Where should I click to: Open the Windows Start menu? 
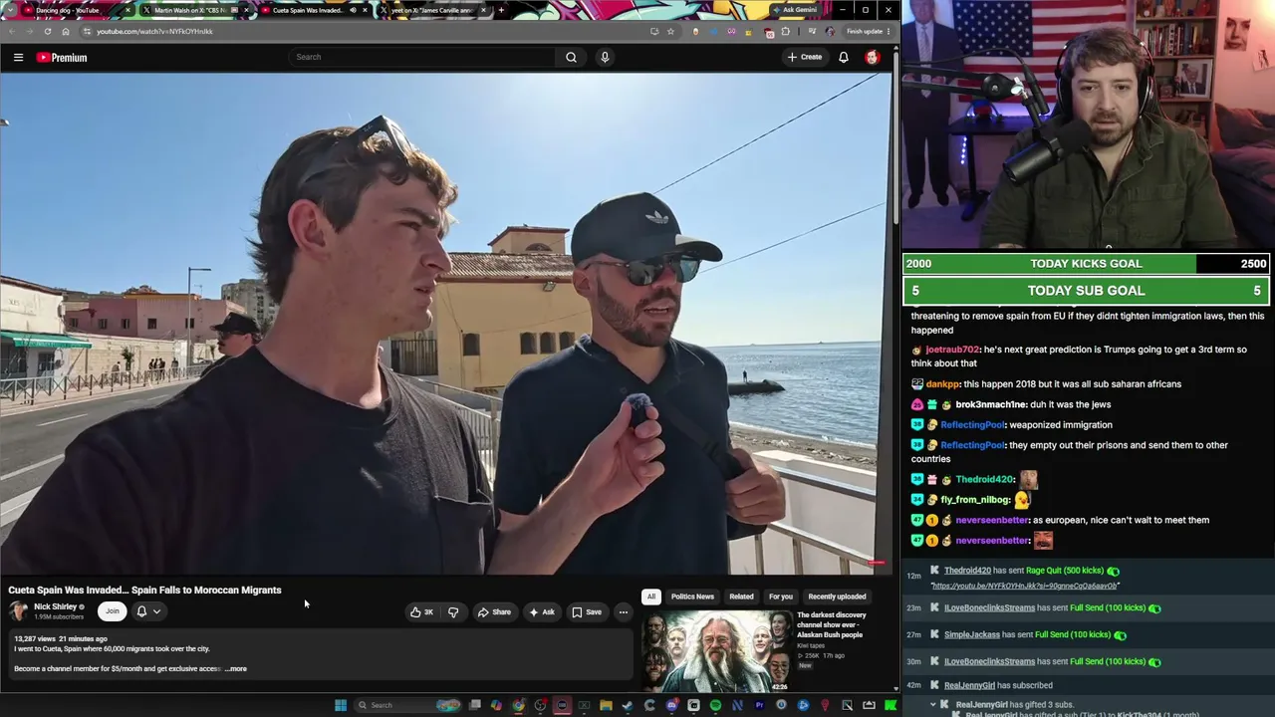[341, 705]
